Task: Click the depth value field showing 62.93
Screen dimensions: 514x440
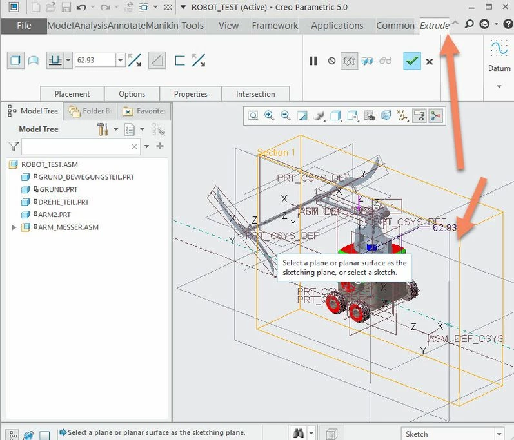Action: pyautogui.click(x=95, y=61)
